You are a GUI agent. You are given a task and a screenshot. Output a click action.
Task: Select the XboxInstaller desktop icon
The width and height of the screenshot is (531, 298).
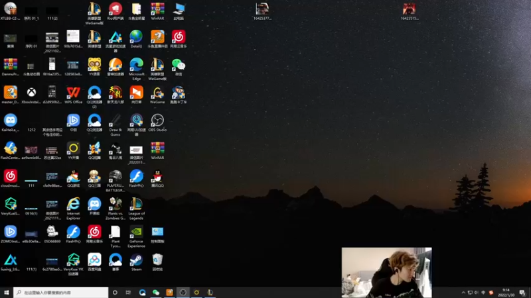tap(31, 95)
